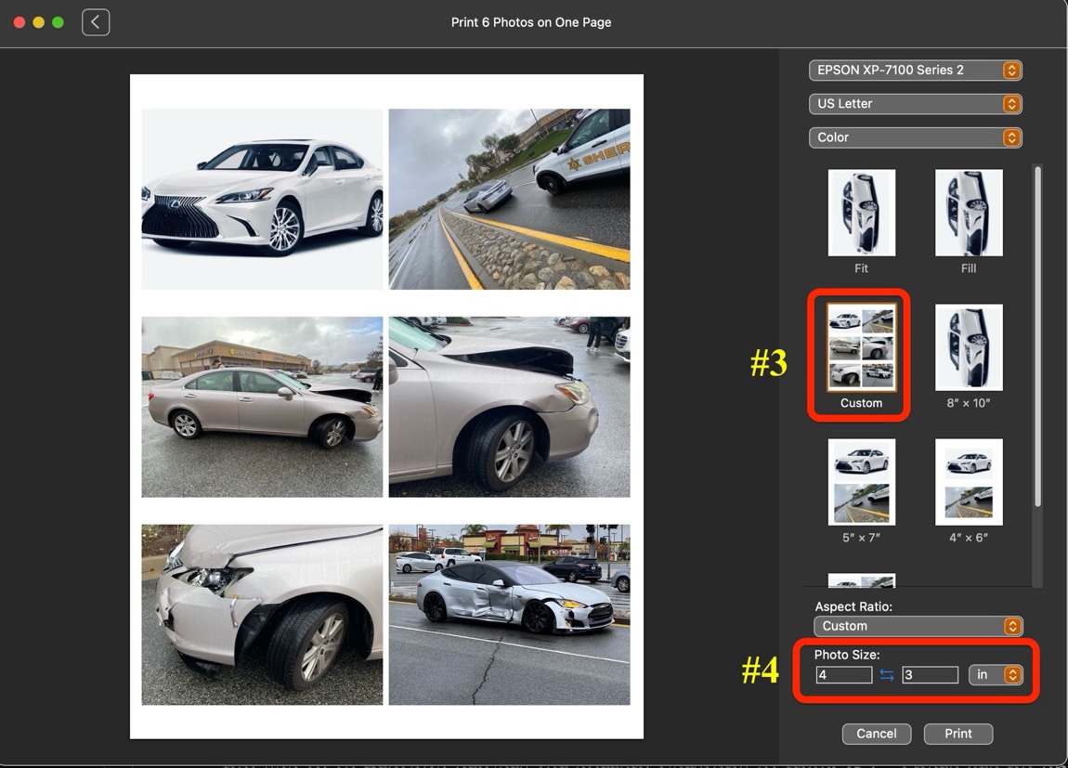This screenshot has width=1068, height=768.
Task: Swap photo width and height values
Action: [886, 675]
